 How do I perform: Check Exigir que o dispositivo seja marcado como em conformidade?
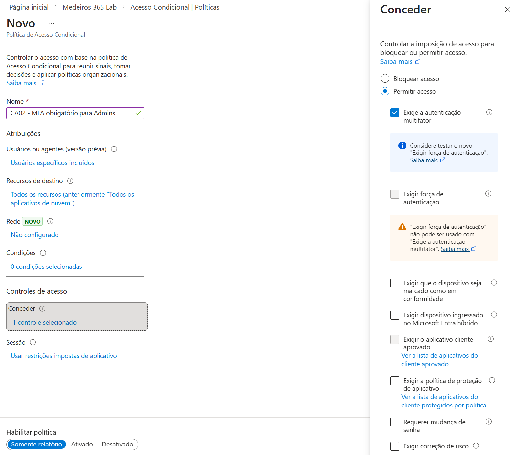[395, 283]
